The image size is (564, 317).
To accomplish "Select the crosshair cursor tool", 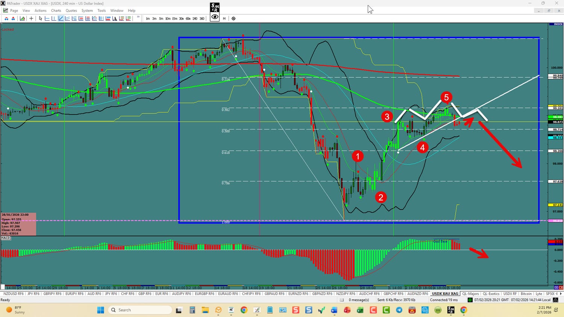I will point(31,18).
